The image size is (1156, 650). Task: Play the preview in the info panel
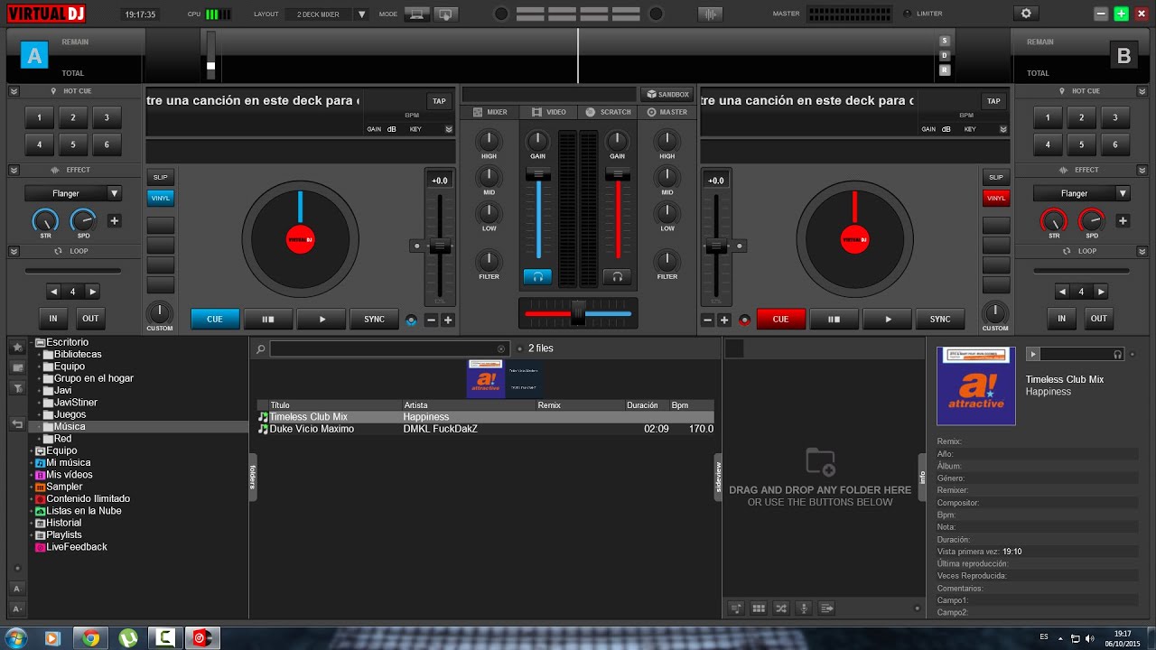(x=1034, y=355)
